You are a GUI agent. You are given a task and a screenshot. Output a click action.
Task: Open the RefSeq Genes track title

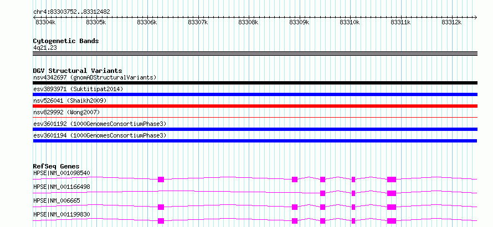[x=57, y=166]
